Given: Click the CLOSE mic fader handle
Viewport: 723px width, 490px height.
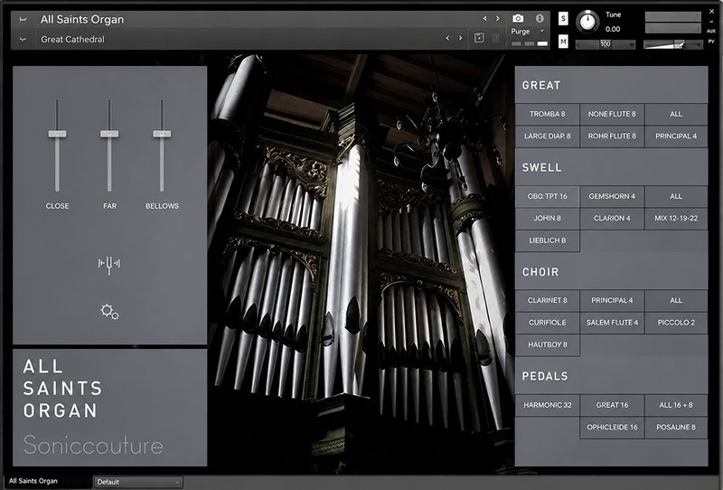Looking at the screenshot, I should click(x=57, y=134).
